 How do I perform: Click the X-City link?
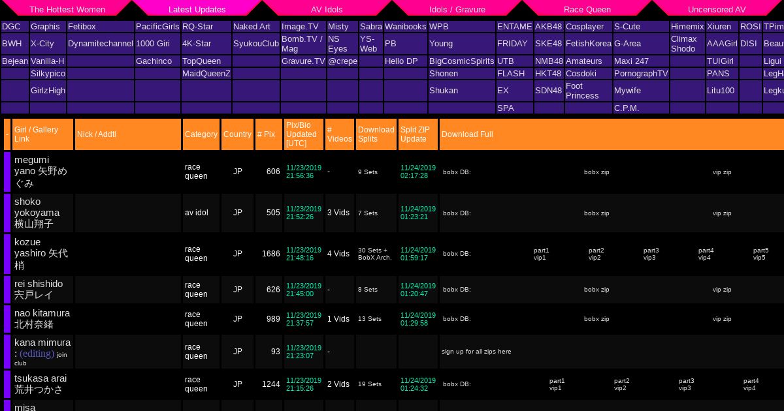tap(42, 44)
